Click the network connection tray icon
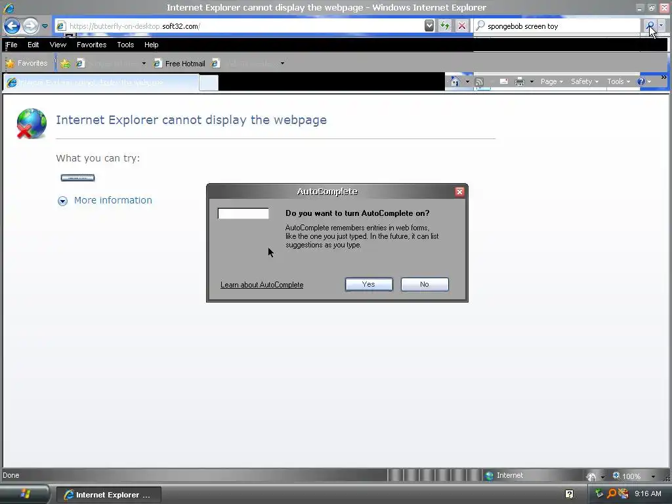This screenshot has height=504, width=672. coord(623,494)
